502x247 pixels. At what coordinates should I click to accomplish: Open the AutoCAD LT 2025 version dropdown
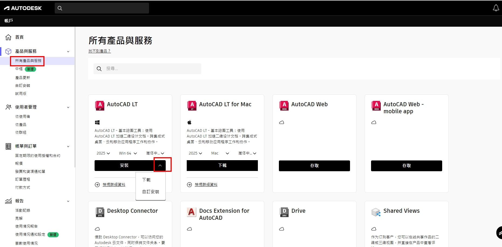point(103,153)
